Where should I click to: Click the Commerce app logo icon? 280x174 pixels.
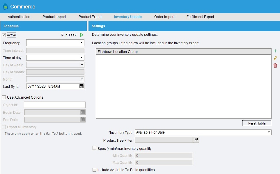pos(5,6)
